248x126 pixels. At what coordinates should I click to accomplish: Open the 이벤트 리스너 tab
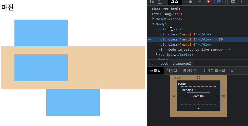pyautogui.click(x=214, y=71)
